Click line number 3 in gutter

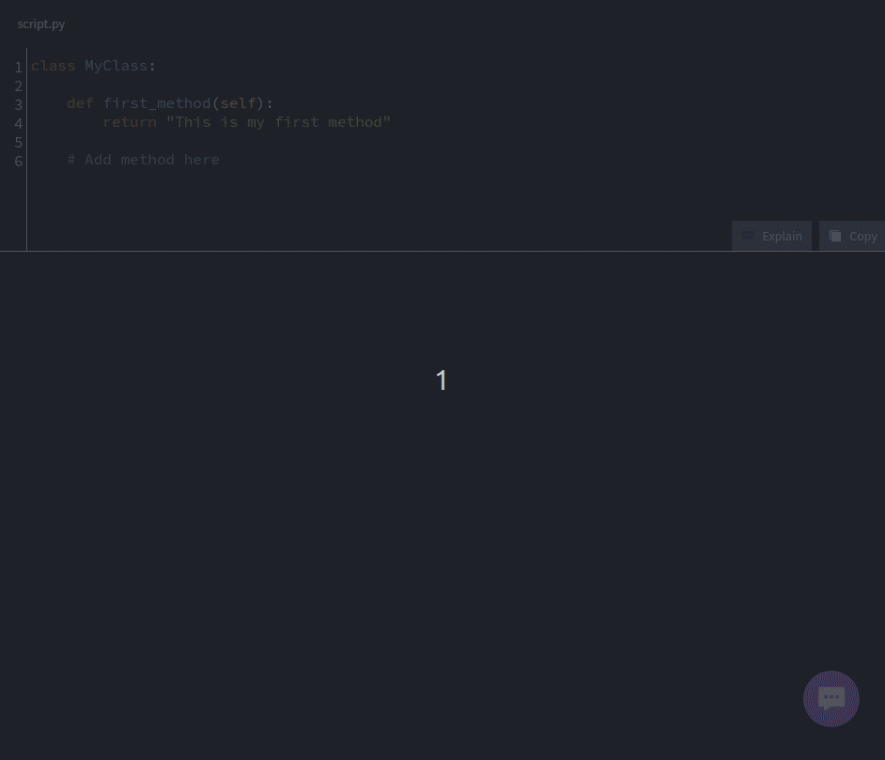[x=18, y=105]
